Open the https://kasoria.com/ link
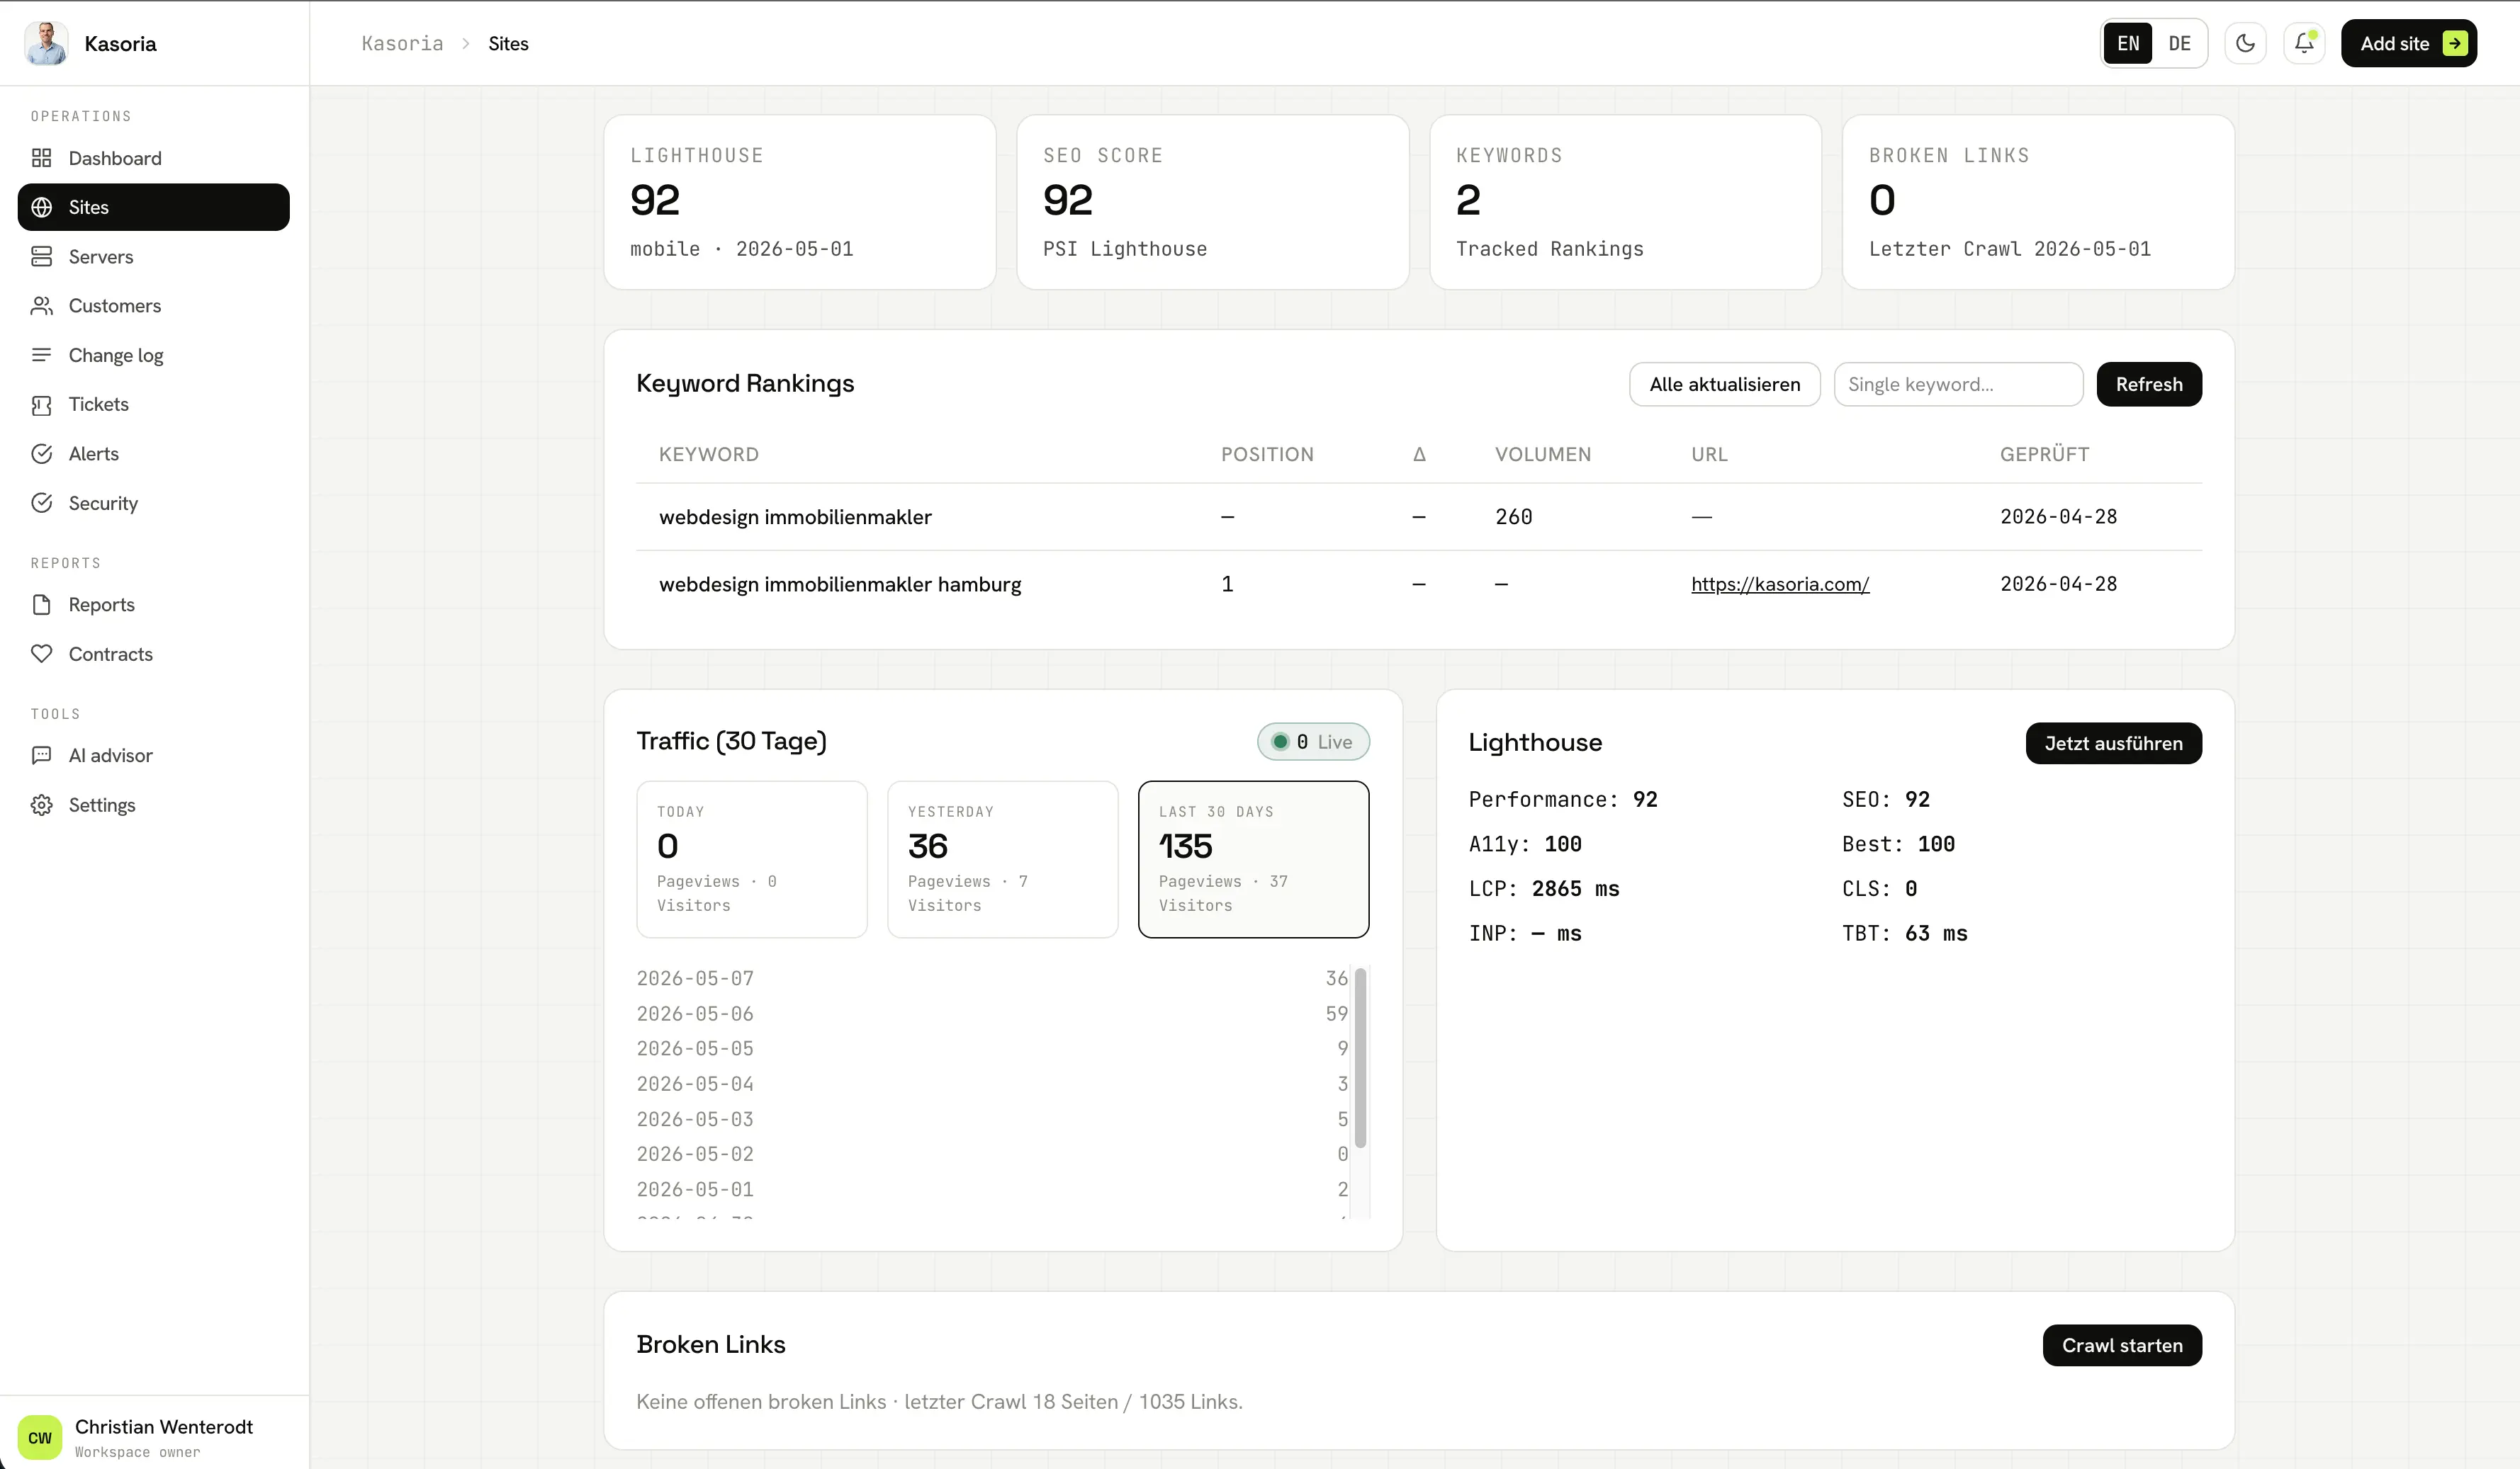This screenshot has height=1469, width=2520. [1780, 584]
